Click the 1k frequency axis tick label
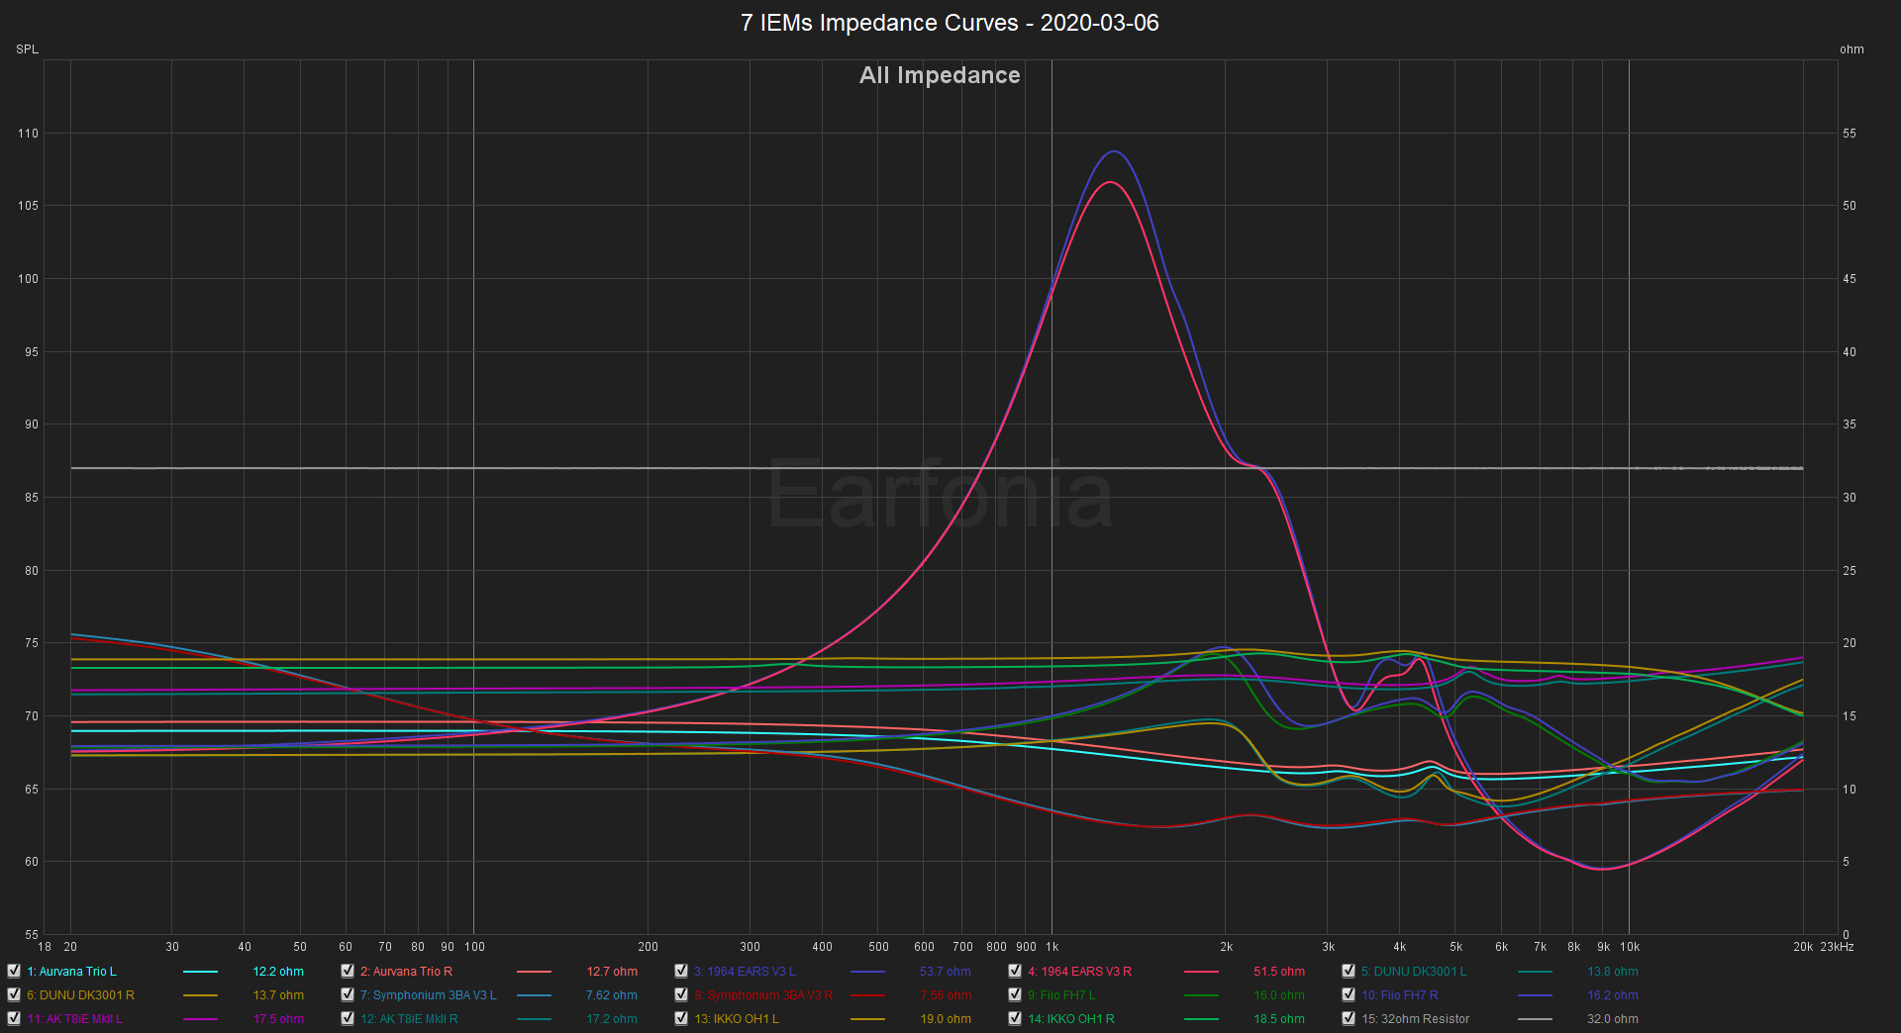The width and height of the screenshot is (1901, 1033). pos(1052,947)
